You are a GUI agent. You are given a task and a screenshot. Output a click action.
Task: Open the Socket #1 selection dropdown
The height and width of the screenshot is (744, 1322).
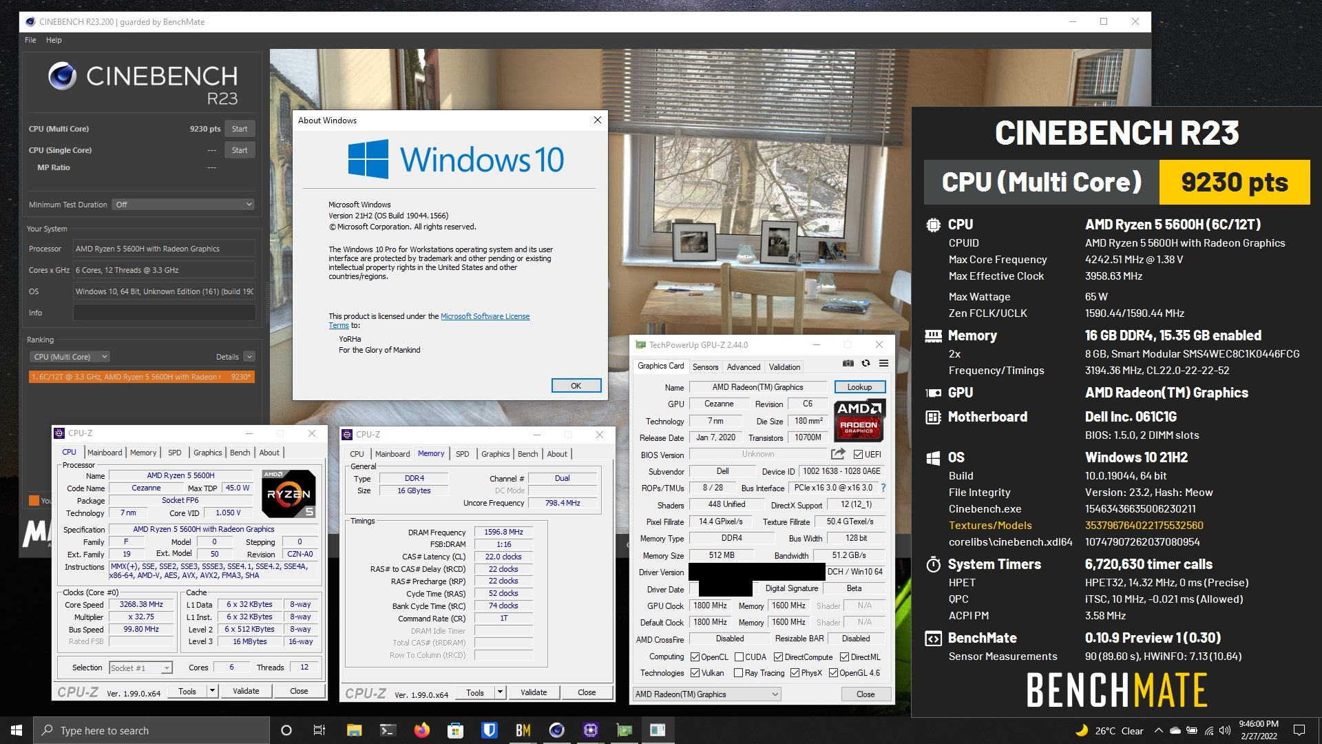click(140, 668)
